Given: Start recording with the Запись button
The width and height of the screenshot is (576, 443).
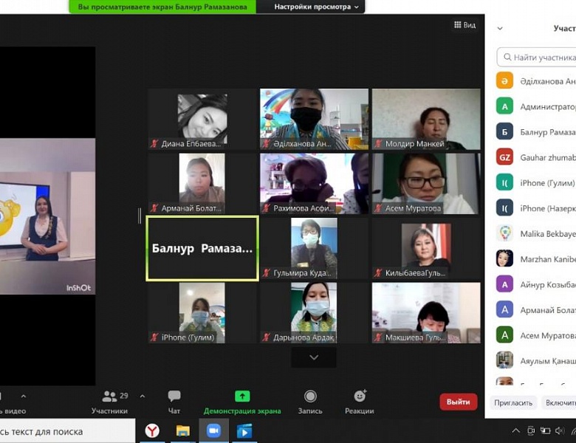Looking at the screenshot, I should pyautogui.click(x=310, y=397).
